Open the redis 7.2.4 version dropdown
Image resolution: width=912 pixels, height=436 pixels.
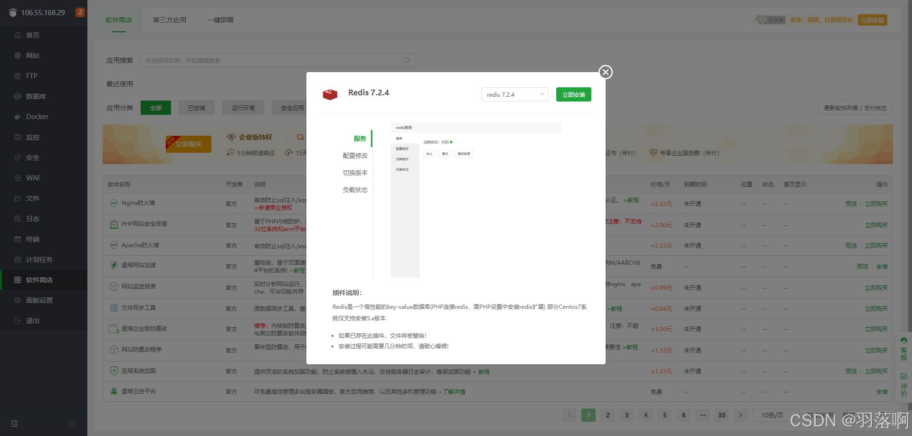point(515,94)
